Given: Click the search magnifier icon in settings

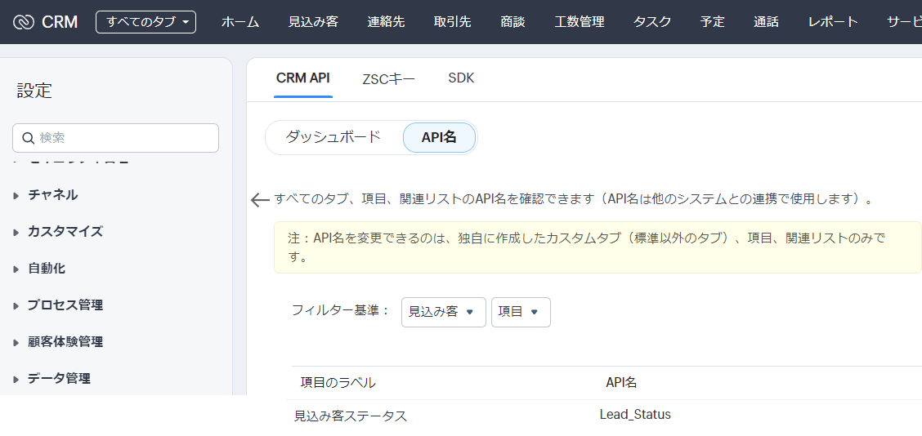Looking at the screenshot, I should 28,138.
